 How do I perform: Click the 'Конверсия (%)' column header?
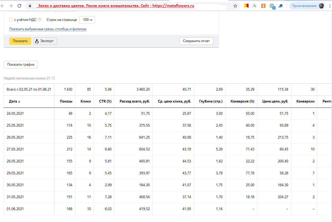click(242, 101)
